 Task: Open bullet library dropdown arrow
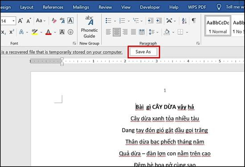[x=115, y=21]
